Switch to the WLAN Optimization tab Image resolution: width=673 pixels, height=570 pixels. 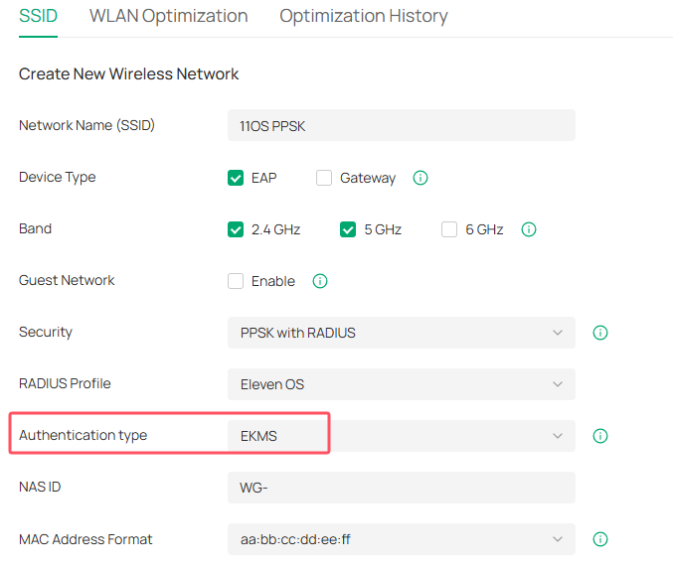[x=168, y=16]
